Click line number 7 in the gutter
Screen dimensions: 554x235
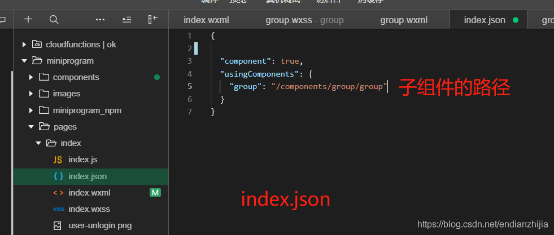pyautogui.click(x=190, y=112)
